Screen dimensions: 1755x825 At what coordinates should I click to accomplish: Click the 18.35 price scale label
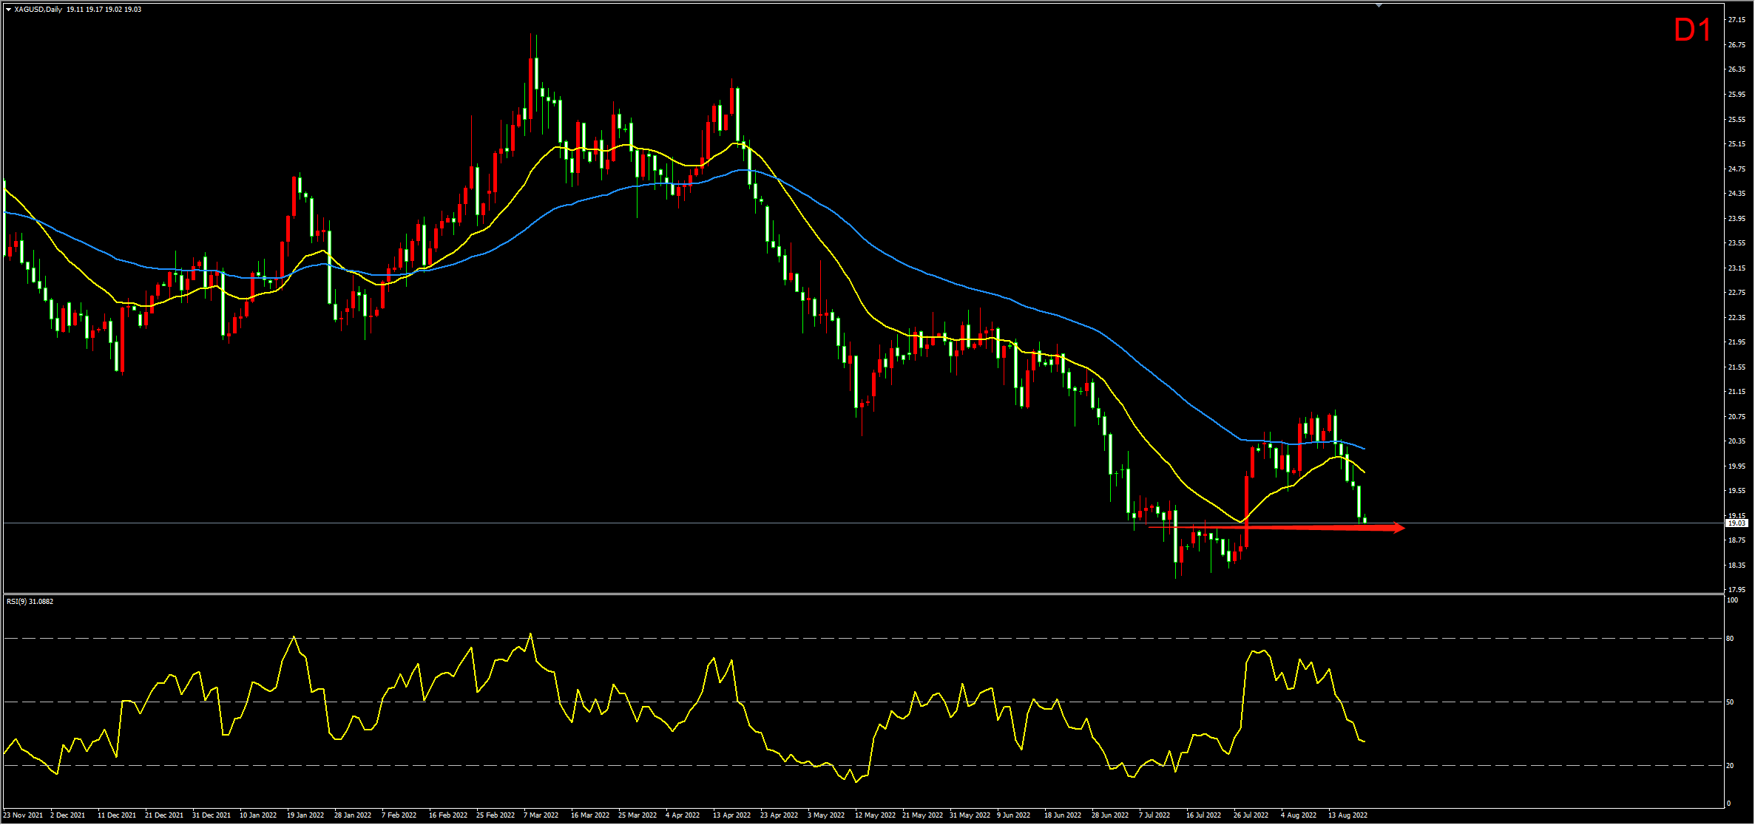click(1736, 566)
